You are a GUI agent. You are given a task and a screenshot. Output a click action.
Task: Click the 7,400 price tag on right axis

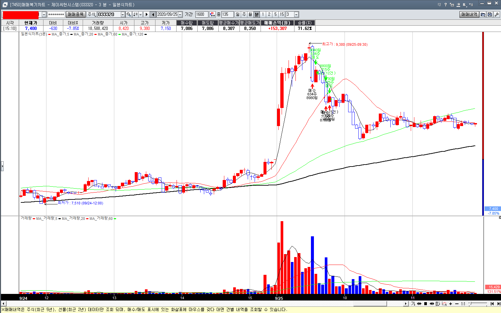click(x=493, y=209)
